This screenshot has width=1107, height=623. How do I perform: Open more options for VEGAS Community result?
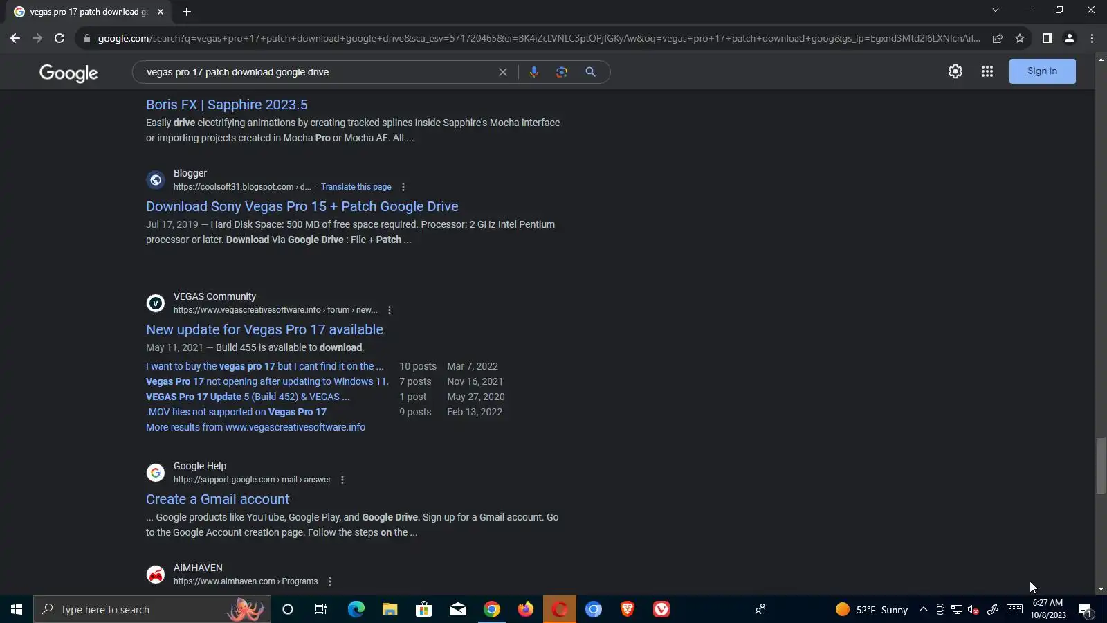(x=390, y=310)
